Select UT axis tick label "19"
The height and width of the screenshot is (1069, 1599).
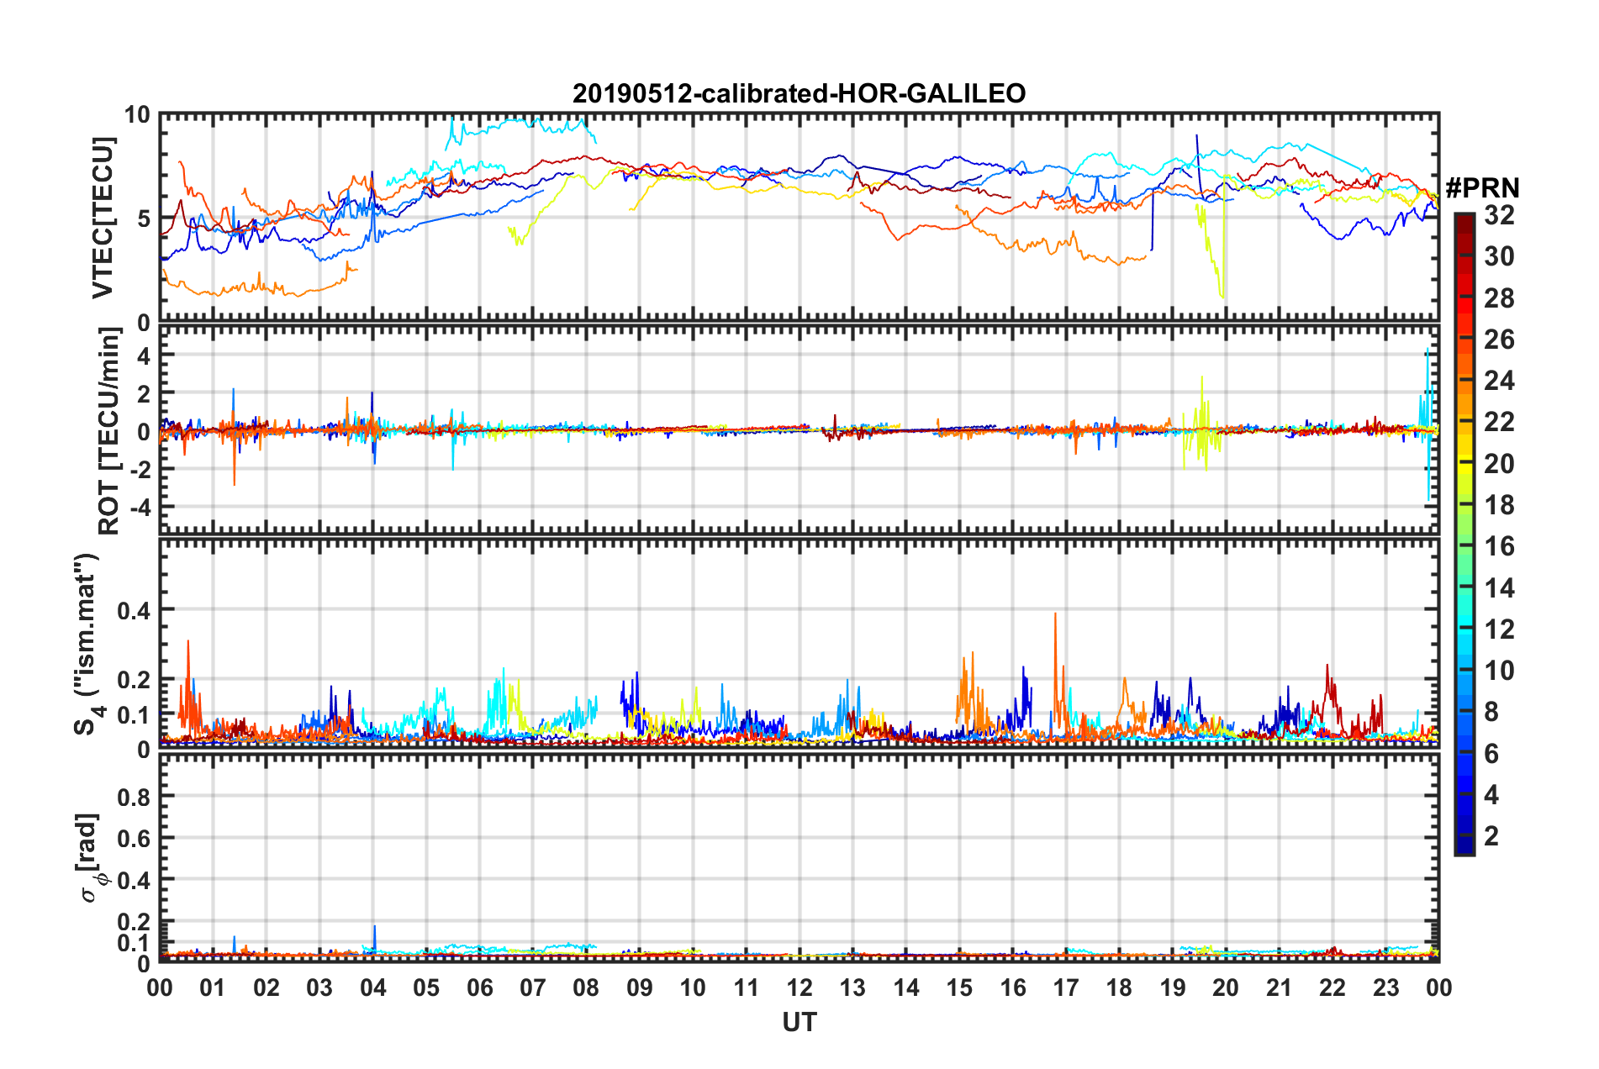click(1173, 987)
